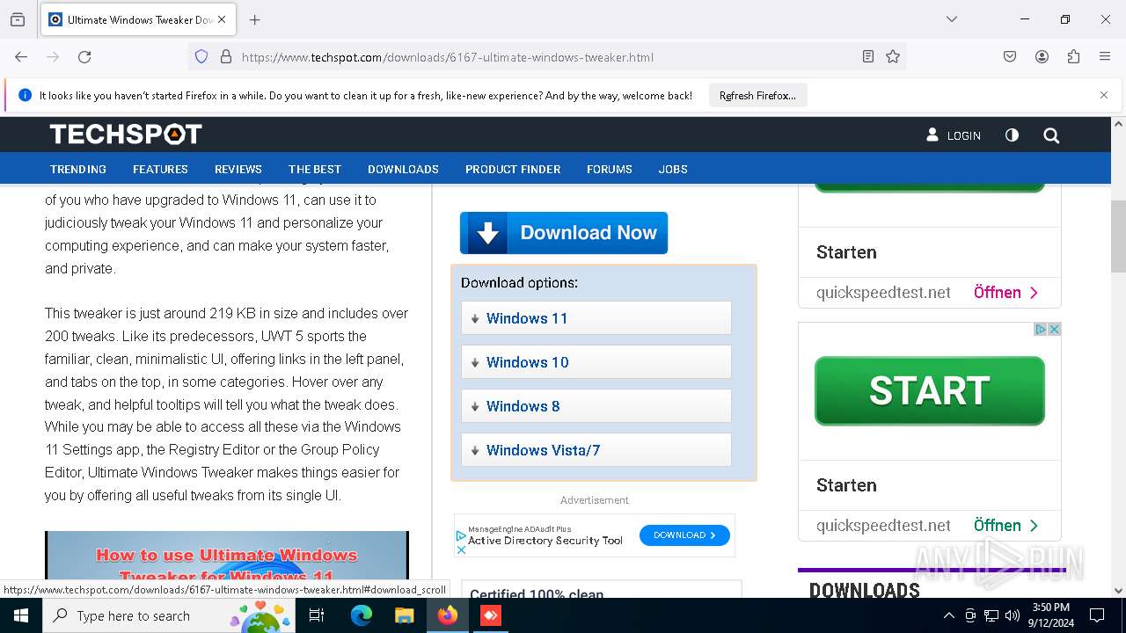Open tracking protection shield icon
Viewport: 1126px width, 633px height.
[201, 57]
